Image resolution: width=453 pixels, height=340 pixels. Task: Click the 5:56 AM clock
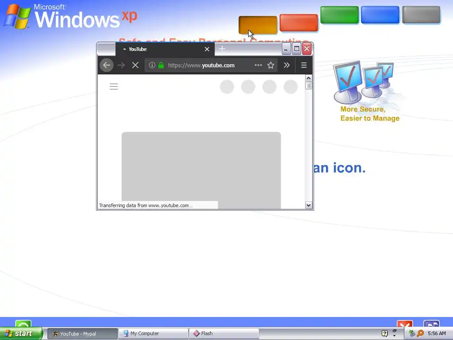[x=437, y=333]
